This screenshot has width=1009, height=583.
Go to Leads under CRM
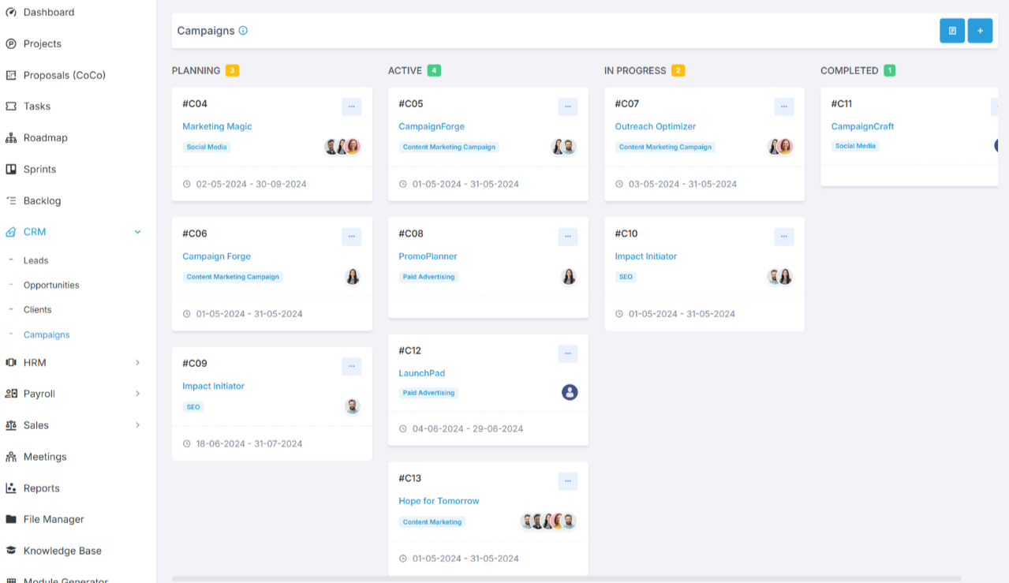click(36, 260)
